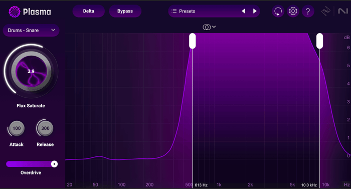Click the 10.0 kHz frequency value
This screenshot has width=351, height=189.
point(309,185)
